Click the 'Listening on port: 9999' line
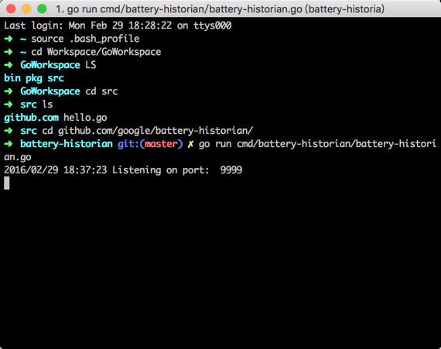 coord(123,170)
